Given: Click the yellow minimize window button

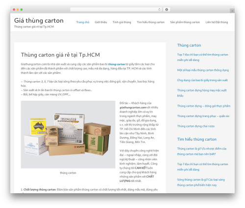Looking at the screenshot, I should tap(18, 10).
